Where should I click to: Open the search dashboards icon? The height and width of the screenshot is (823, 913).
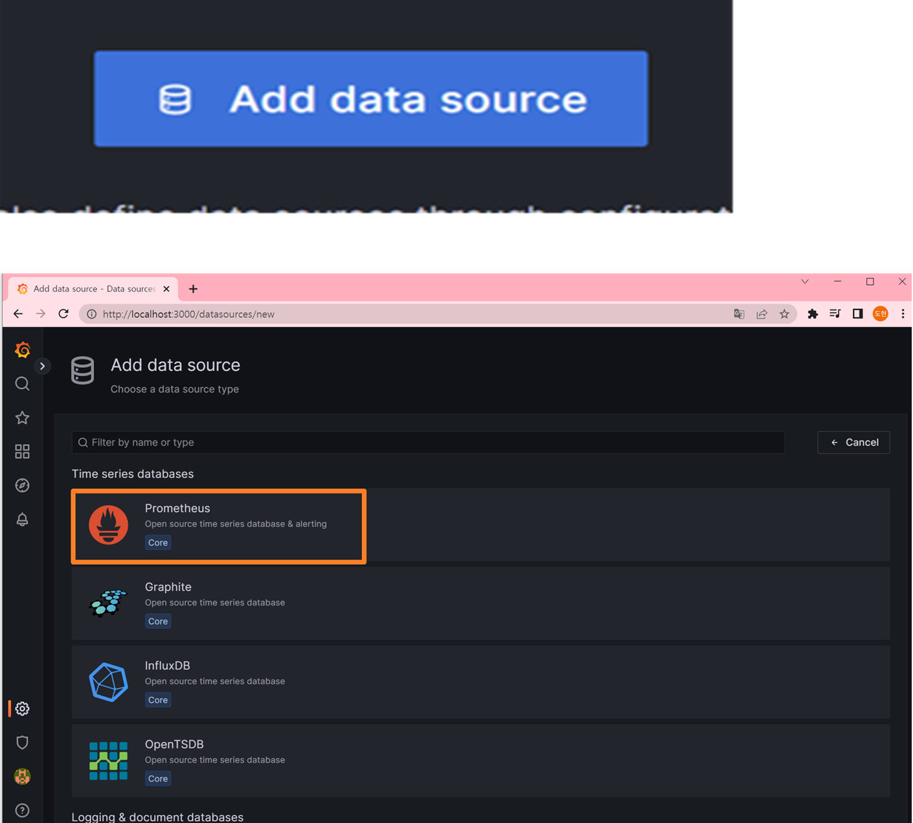tap(23, 384)
